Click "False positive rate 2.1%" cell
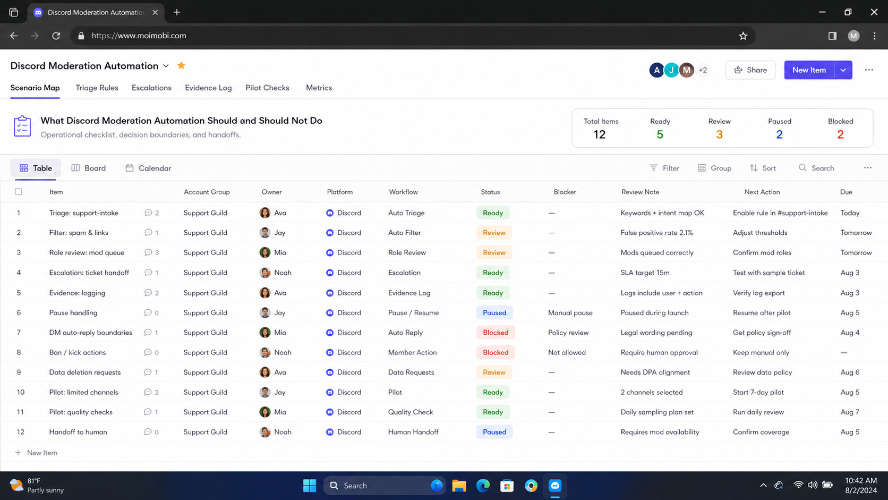Image resolution: width=888 pixels, height=500 pixels. point(656,233)
